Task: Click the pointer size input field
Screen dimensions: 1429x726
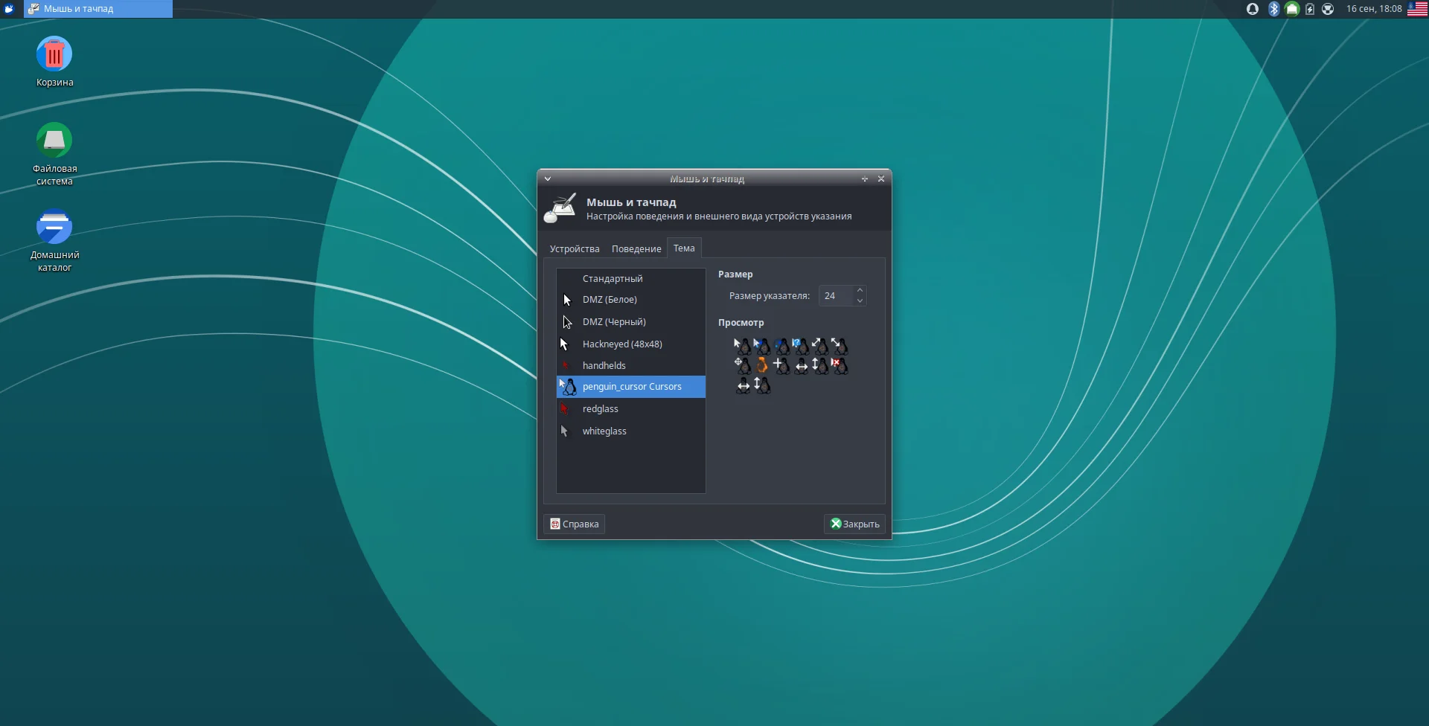Action: (x=837, y=296)
